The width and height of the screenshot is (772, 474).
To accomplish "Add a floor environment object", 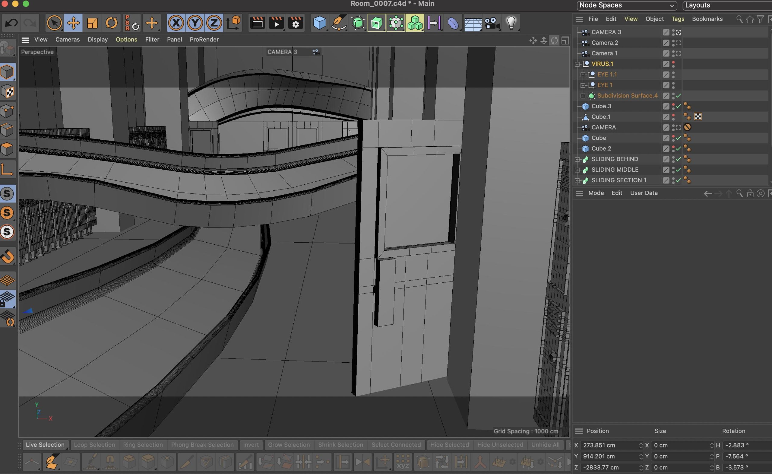I will point(473,24).
